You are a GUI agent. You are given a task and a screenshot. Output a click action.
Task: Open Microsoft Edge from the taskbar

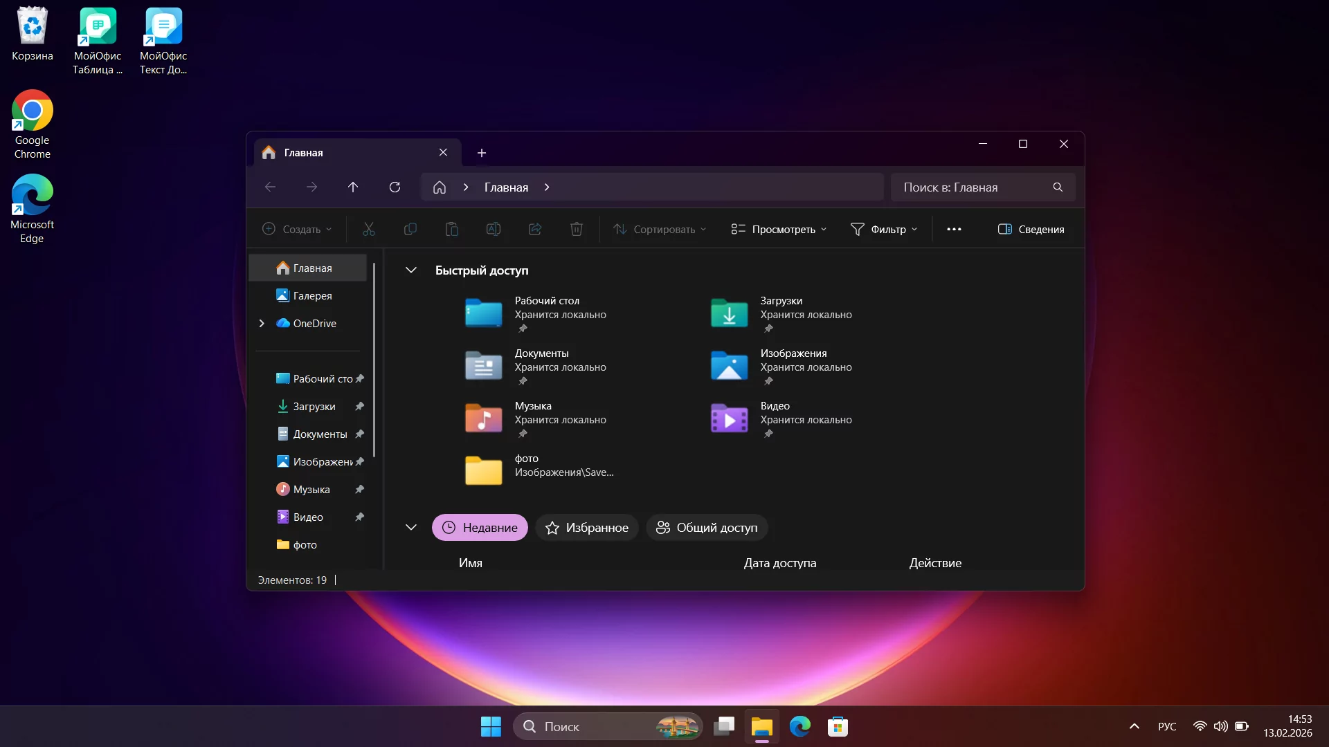[x=799, y=726]
